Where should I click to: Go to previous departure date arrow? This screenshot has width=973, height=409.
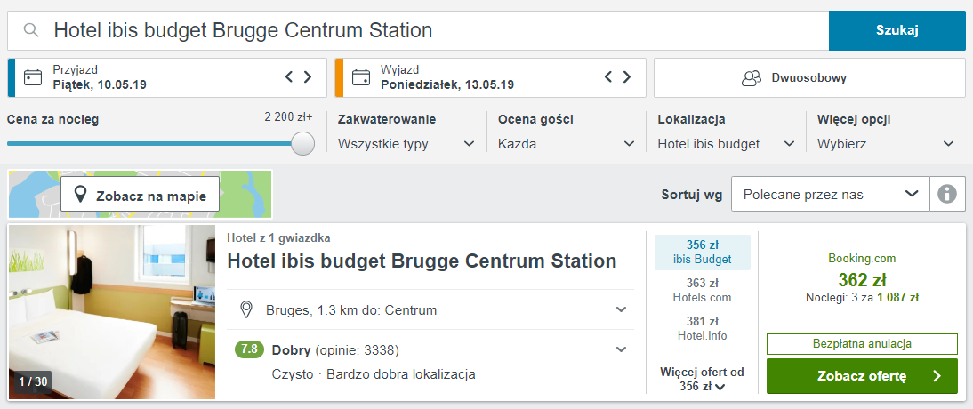click(x=608, y=77)
